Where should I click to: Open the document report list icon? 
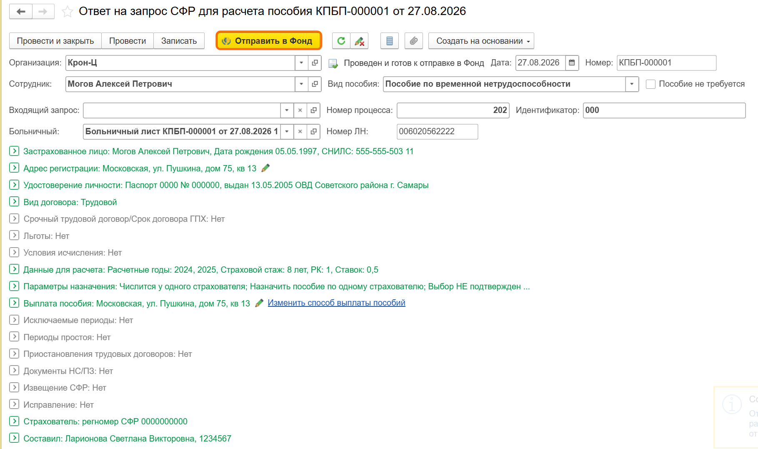click(390, 41)
